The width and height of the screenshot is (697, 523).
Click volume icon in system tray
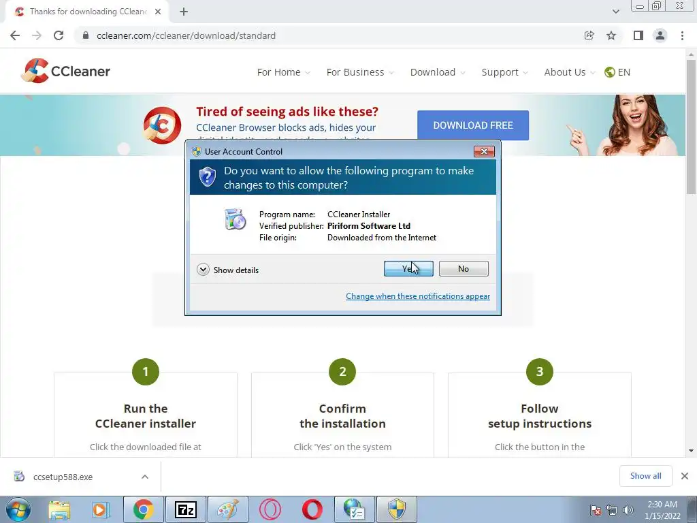click(628, 510)
